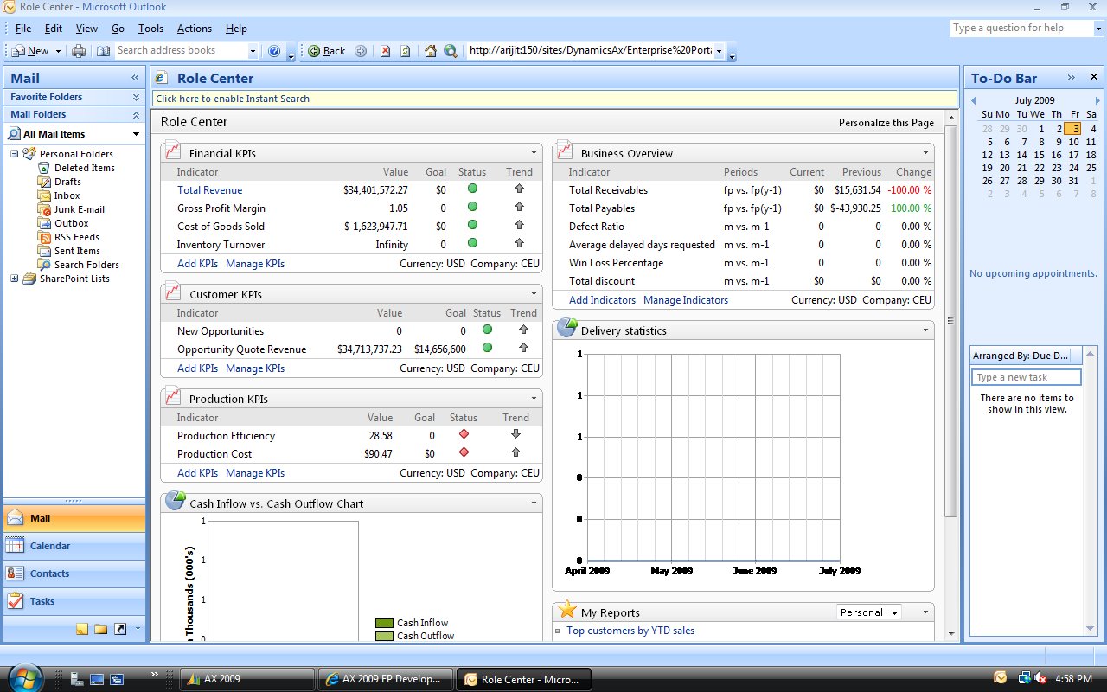The width and height of the screenshot is (1107, 692).
Task: Click Show Desktop quick launch icon
Action: [96, 679]
